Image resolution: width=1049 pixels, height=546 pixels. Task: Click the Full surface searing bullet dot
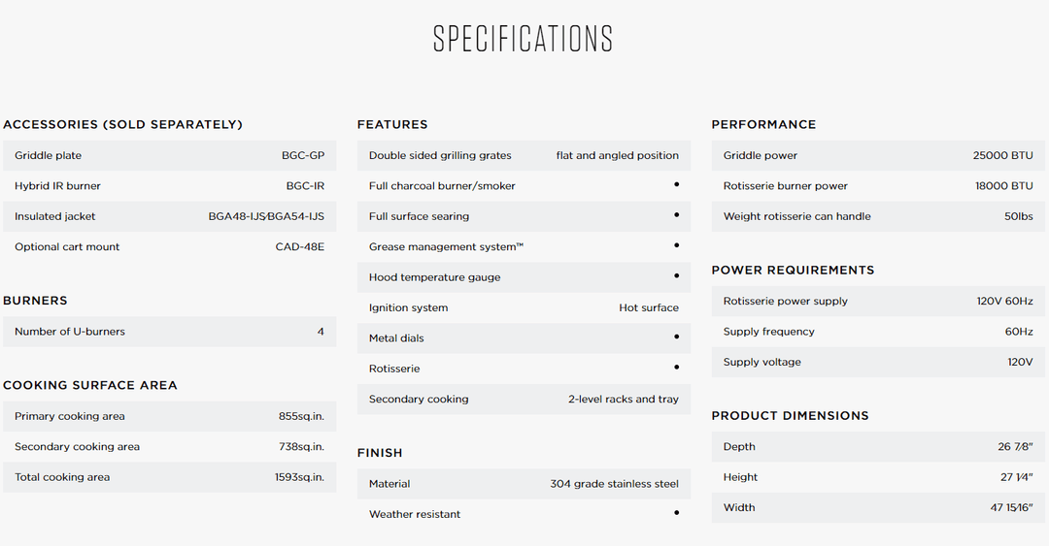pos(676,215)
